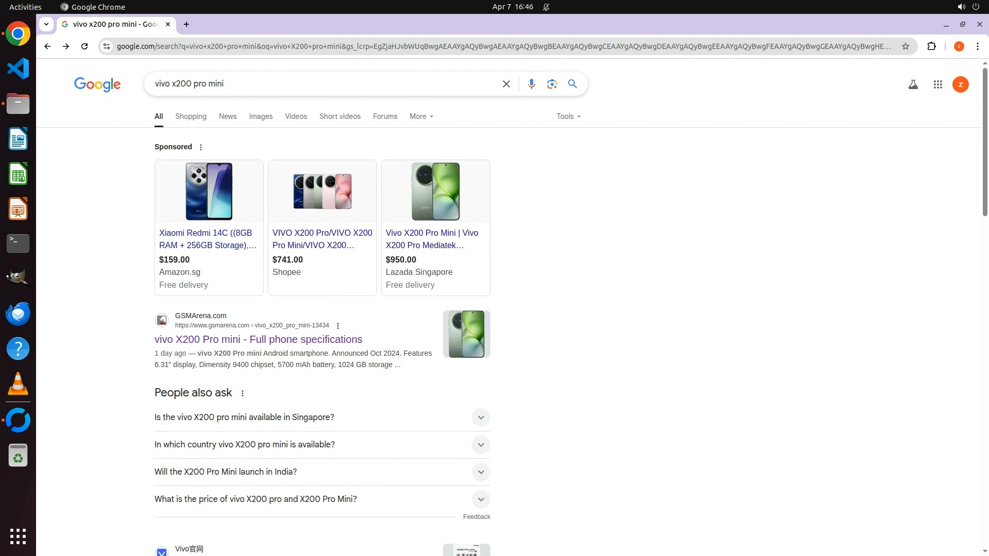Viewport: 989px width, 556px height.
Task: Open the Google apps grid
Action: (x=937, y=84)
